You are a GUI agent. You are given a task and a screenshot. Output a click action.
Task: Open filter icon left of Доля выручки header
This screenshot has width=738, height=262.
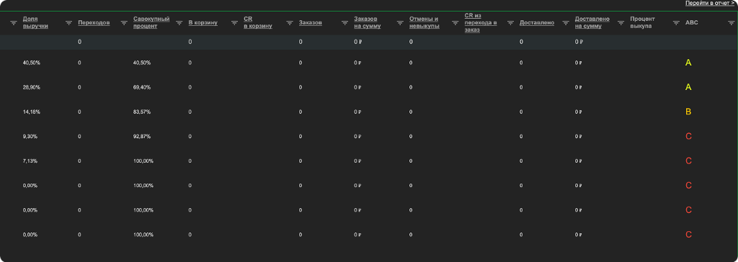14,22
